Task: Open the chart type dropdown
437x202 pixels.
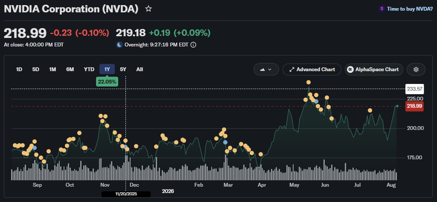Action: click(x=266, y=69)
